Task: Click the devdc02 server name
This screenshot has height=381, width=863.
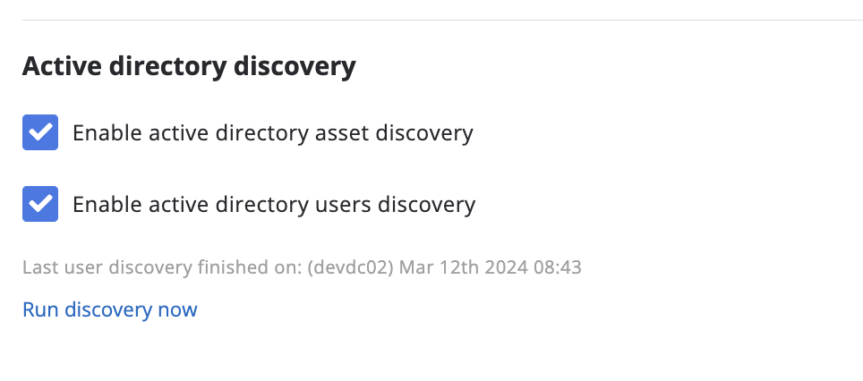Action: coord(352,267)
